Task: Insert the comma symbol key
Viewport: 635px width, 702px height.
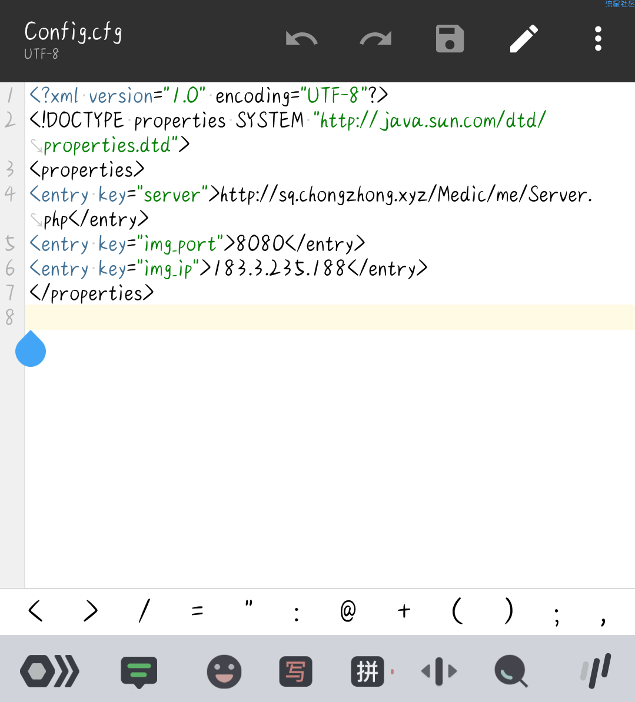Action: pos(604,621)
